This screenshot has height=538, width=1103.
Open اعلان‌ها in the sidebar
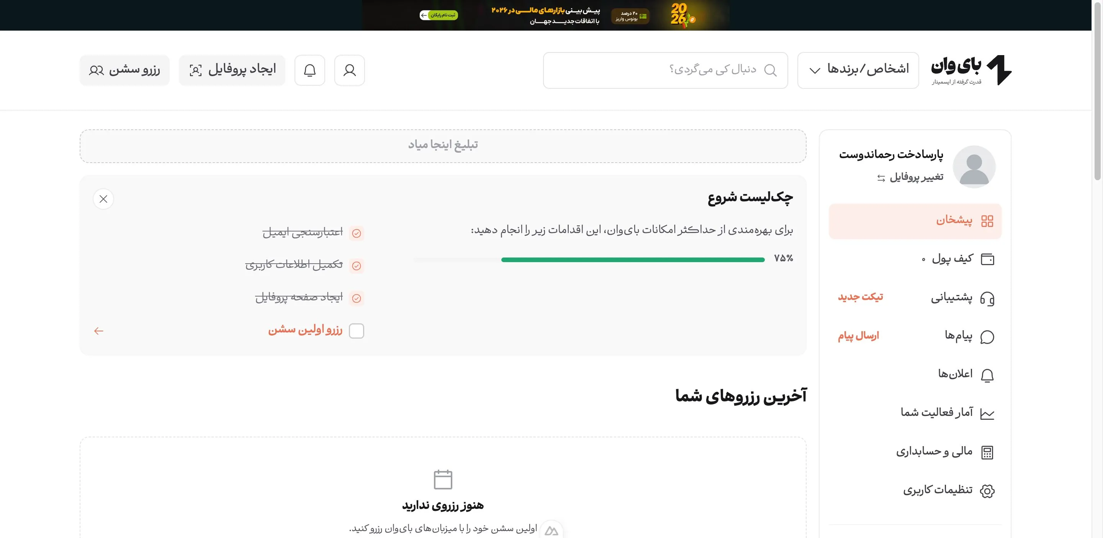915,375
